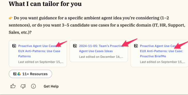Open Proactive BriefMe use case link

tap(162, 51)
